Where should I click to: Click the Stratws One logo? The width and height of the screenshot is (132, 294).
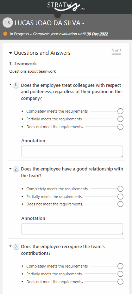click(67, 7)
